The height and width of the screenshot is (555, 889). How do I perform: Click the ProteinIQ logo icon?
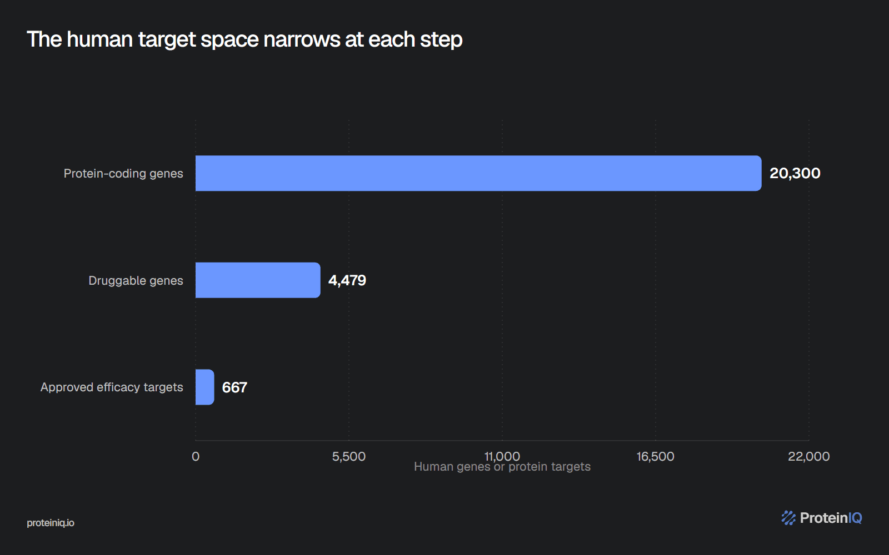[788, 518]
